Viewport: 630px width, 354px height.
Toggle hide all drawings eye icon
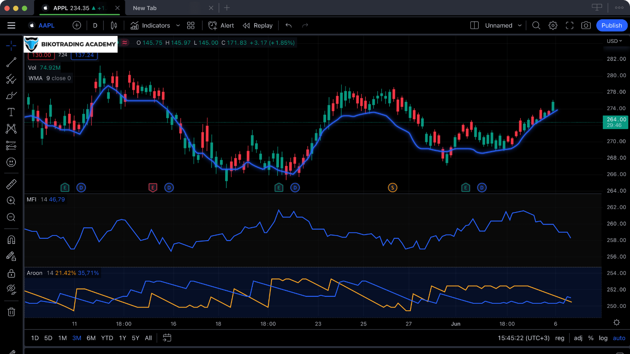[x=11, y=289]
